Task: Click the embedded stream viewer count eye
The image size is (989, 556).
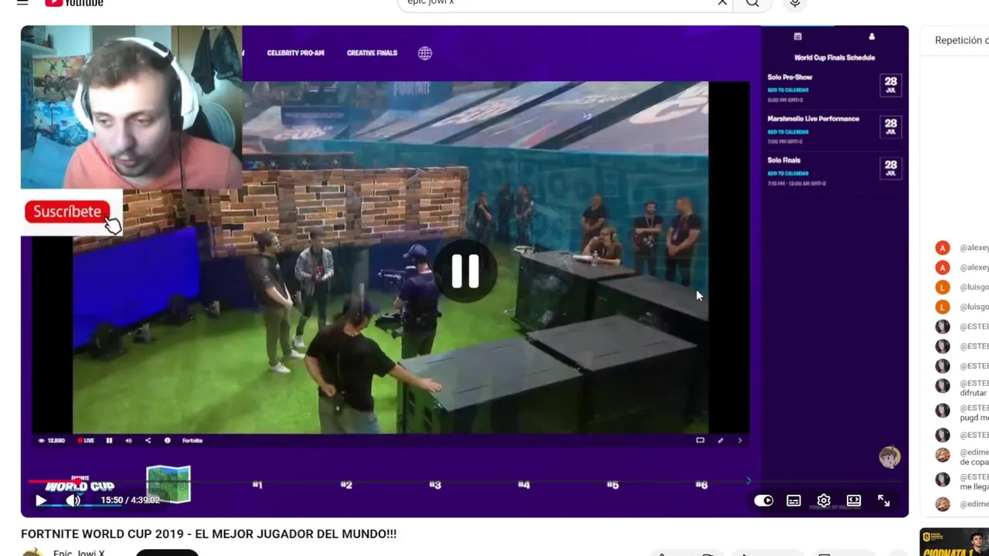Action: tap(40, 440)
